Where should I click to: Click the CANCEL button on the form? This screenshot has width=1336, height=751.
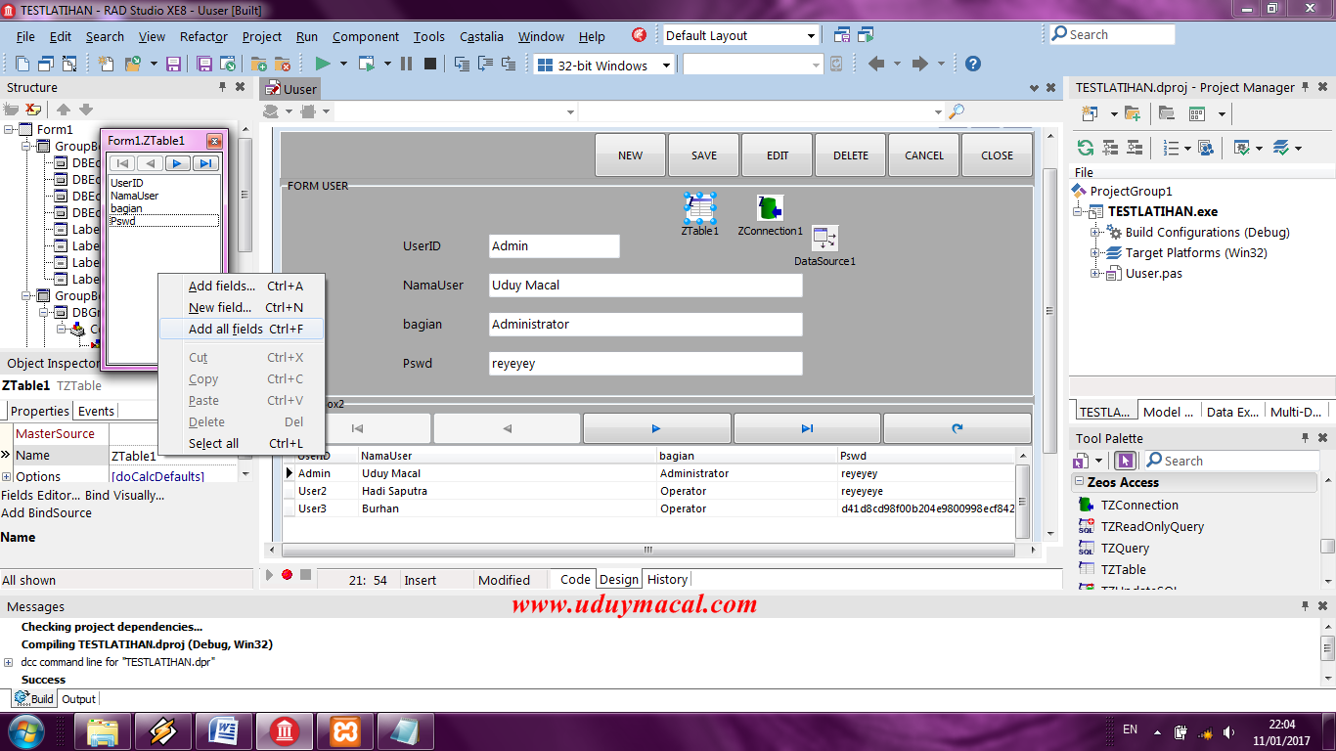(924, 155)
